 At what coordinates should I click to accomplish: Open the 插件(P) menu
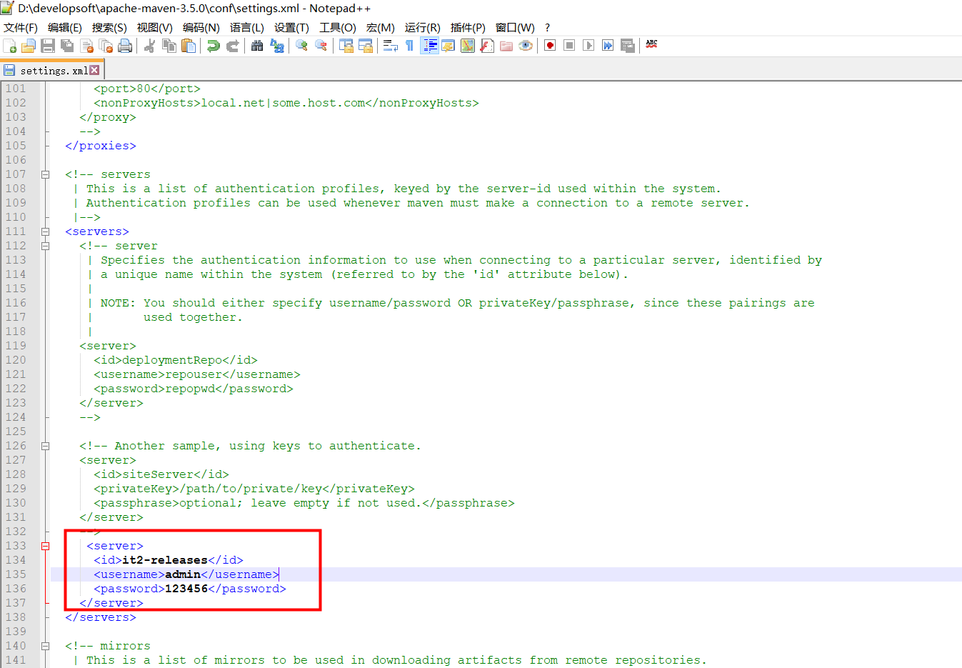(468, 27)
